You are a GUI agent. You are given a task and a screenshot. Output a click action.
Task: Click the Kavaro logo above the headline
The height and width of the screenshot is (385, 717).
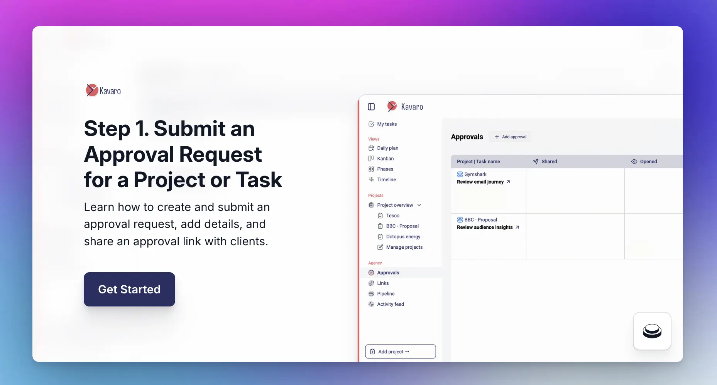click(x=103, y=90)
